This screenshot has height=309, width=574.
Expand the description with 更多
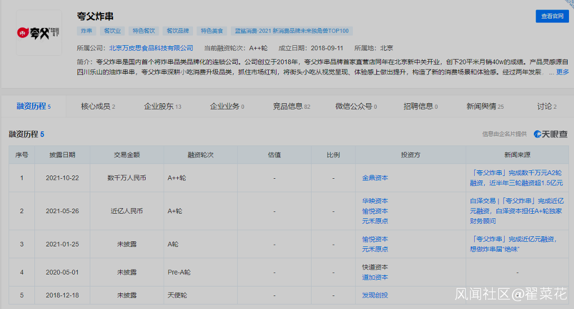(562, 72)
